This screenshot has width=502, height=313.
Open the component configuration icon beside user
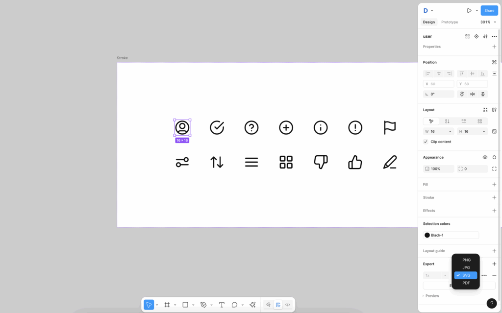pos(485,36)
